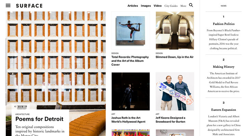Screen dimensions: 246x136
Task: Open Total Records album cover article
Action: [x=130, y=61]
